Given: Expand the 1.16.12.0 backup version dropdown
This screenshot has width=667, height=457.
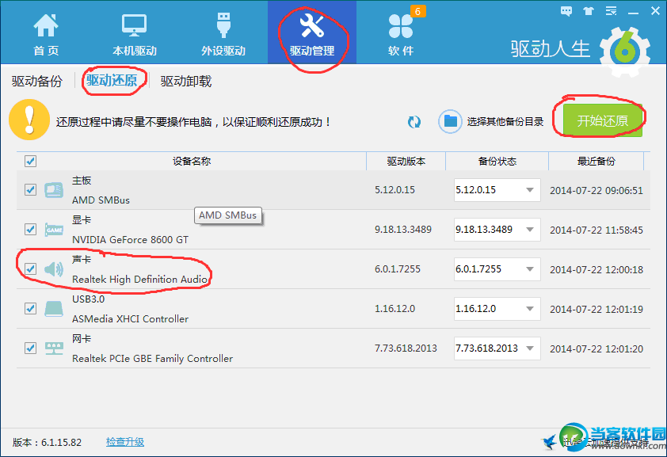Looking at the screenshot, I should (x=497, y=309).
